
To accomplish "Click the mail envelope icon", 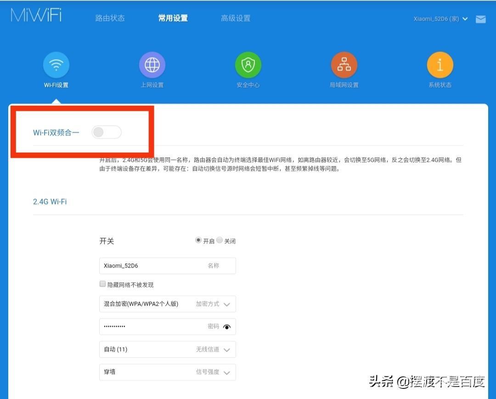I will pyautogui.click(x=480, y=19).
